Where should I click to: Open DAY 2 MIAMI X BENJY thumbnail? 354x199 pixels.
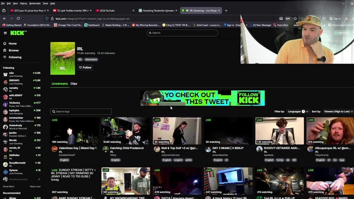click(x=228, y=131)
